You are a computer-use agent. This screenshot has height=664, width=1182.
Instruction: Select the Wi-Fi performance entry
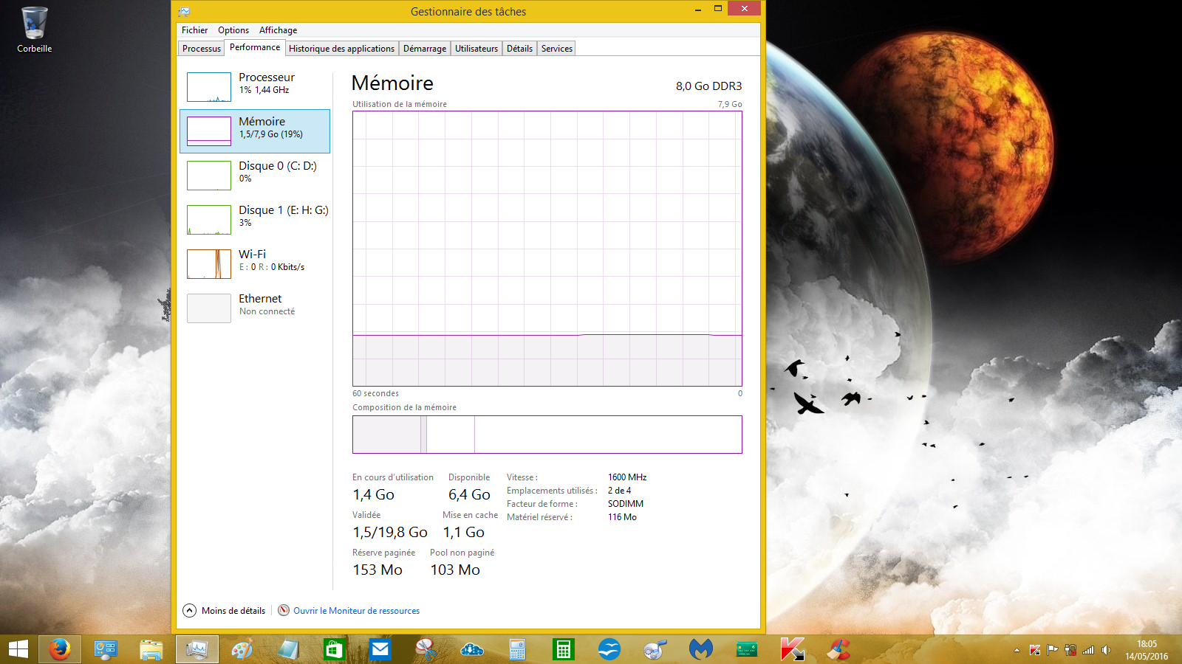coord(255,264)
